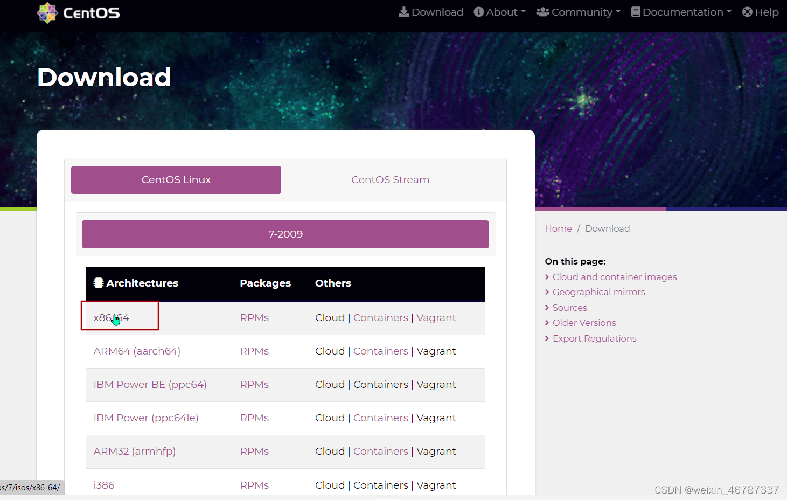Open Vagrant link in x86_64 row
The height and width of the screenshot is (500, 787).
click(x=436, y=318)
